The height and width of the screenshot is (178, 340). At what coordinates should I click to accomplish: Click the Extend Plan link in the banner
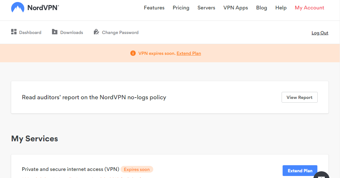click(189, 53)
